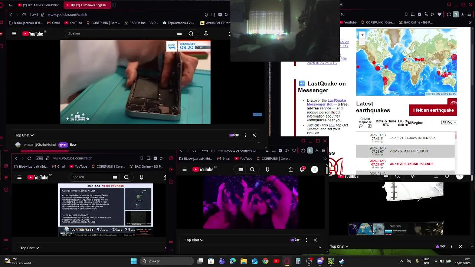Switch to the 'Euronews English' tab

point(87,5)
